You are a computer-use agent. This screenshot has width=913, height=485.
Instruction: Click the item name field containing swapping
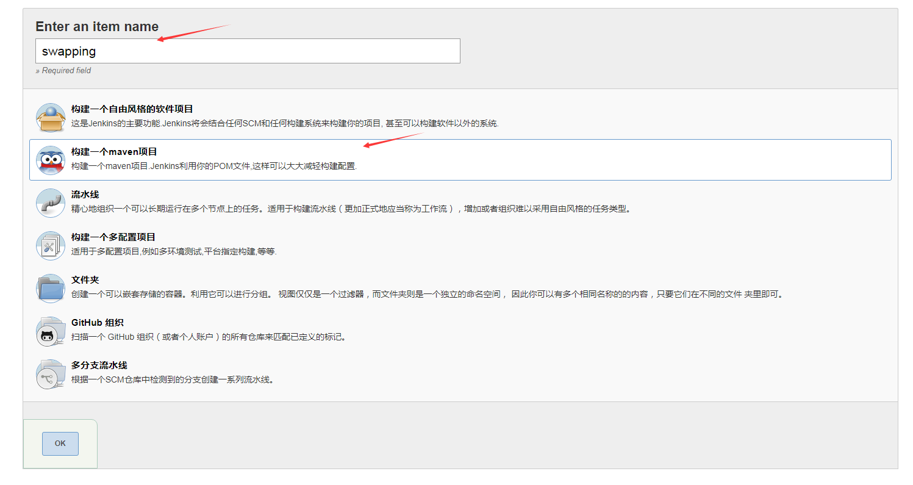pyautogui.click(x=248, y=51)
